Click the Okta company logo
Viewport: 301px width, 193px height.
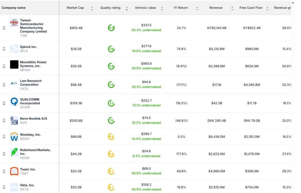14,187
